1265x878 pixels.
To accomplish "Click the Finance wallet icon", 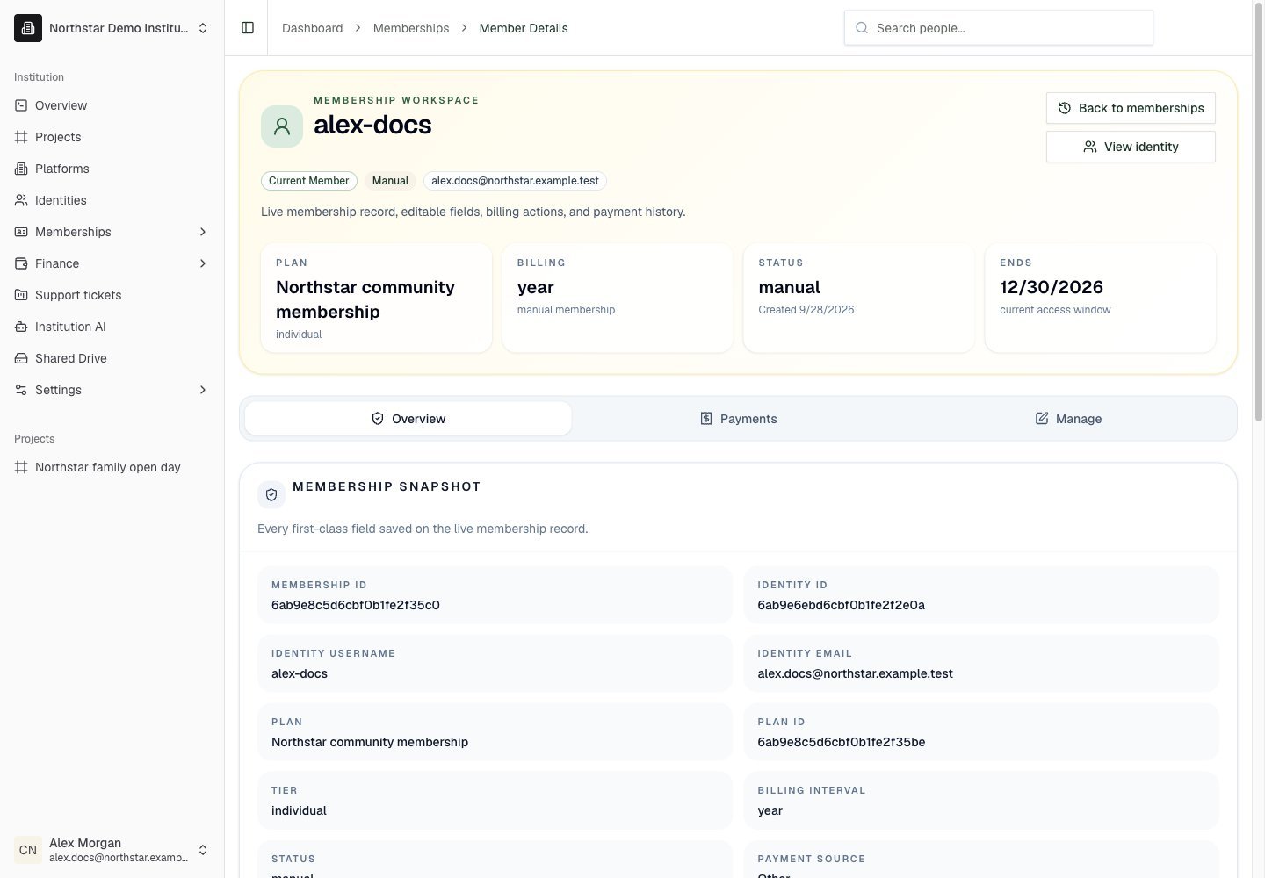I will pos(21,263).
